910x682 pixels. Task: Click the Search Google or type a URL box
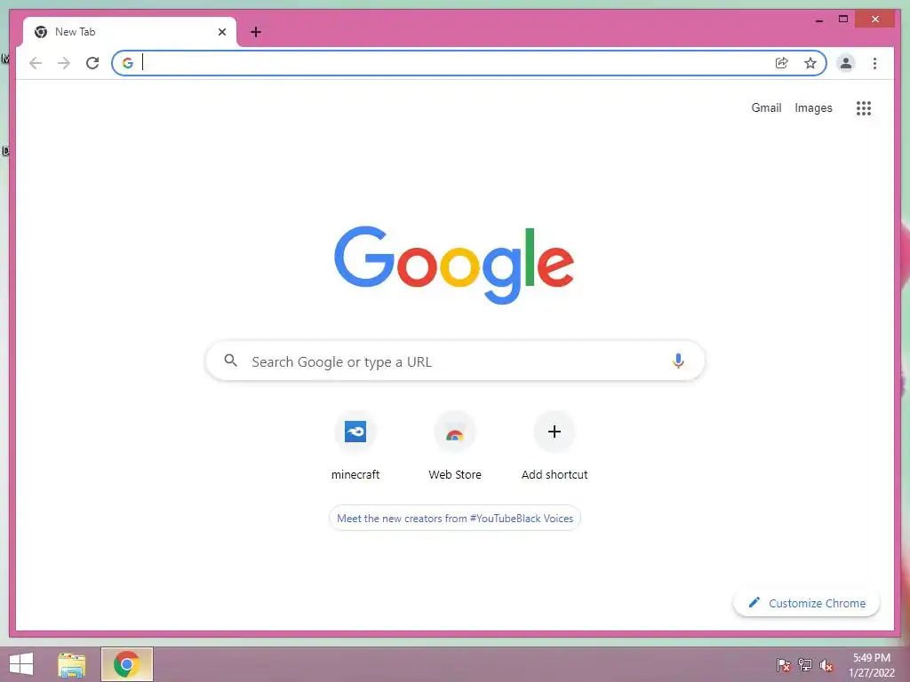point(455,361)
